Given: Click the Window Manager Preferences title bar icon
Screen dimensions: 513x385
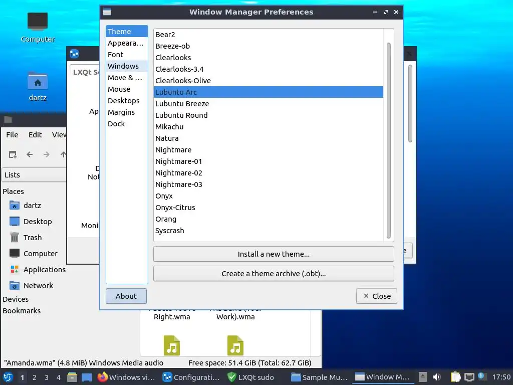Looking at the screenshot, I should pos(107,12).
